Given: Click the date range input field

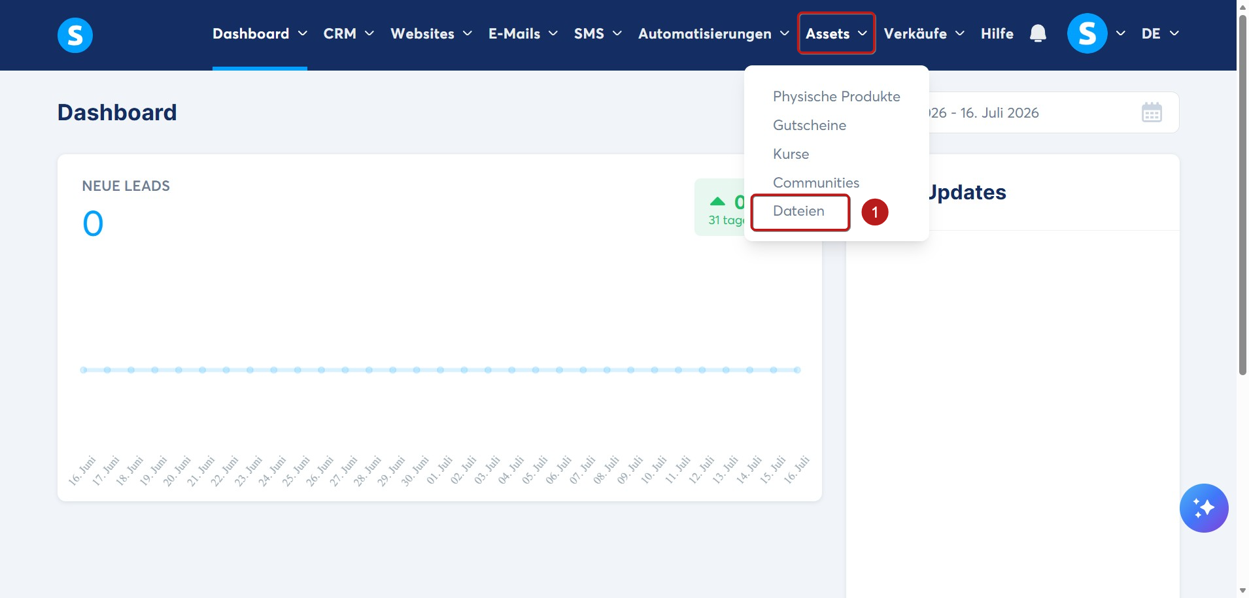Looking at the screenshot, I should pos(1053,112).
